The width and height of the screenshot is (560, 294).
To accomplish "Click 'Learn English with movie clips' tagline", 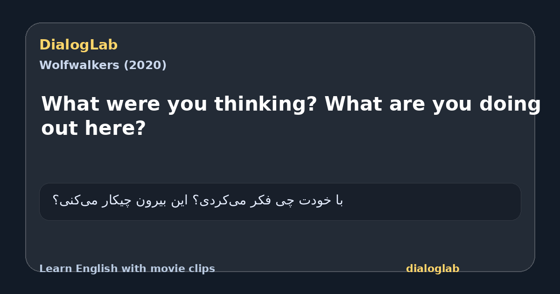I will click(x=127, y=269).
